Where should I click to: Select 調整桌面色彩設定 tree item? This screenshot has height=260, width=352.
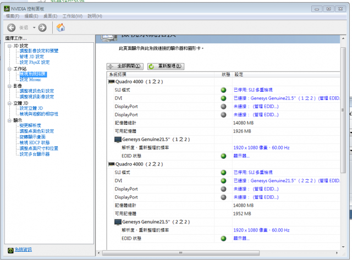(x=37, y=131)
